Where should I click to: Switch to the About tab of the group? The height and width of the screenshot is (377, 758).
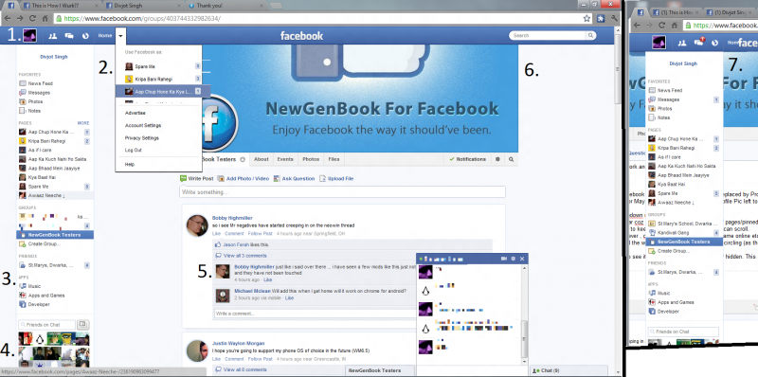pos(262,159)
